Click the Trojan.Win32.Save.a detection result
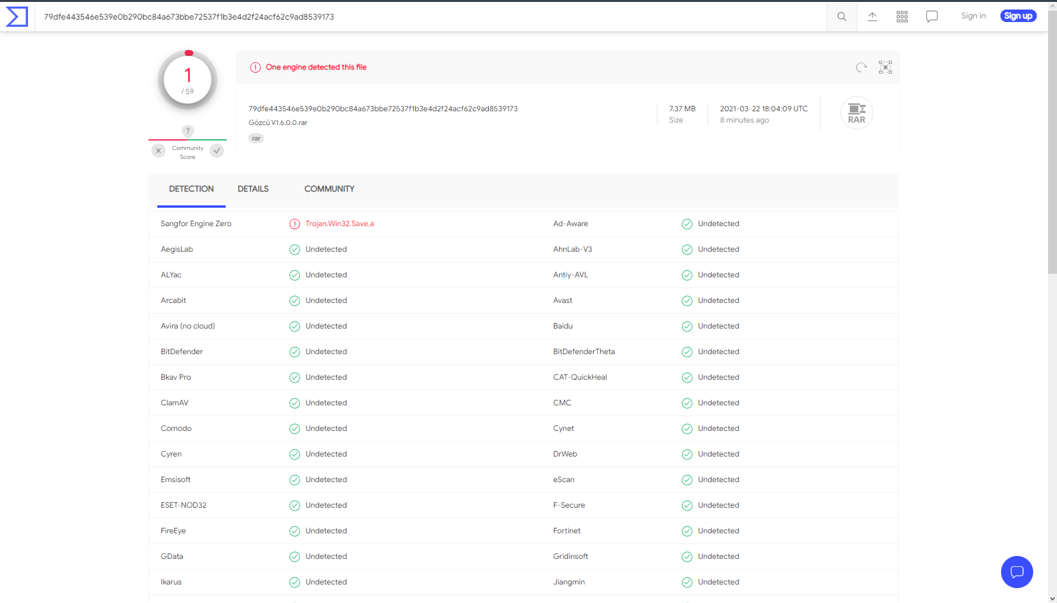The width and height of the screenshot is (1057, 603). 339,224
